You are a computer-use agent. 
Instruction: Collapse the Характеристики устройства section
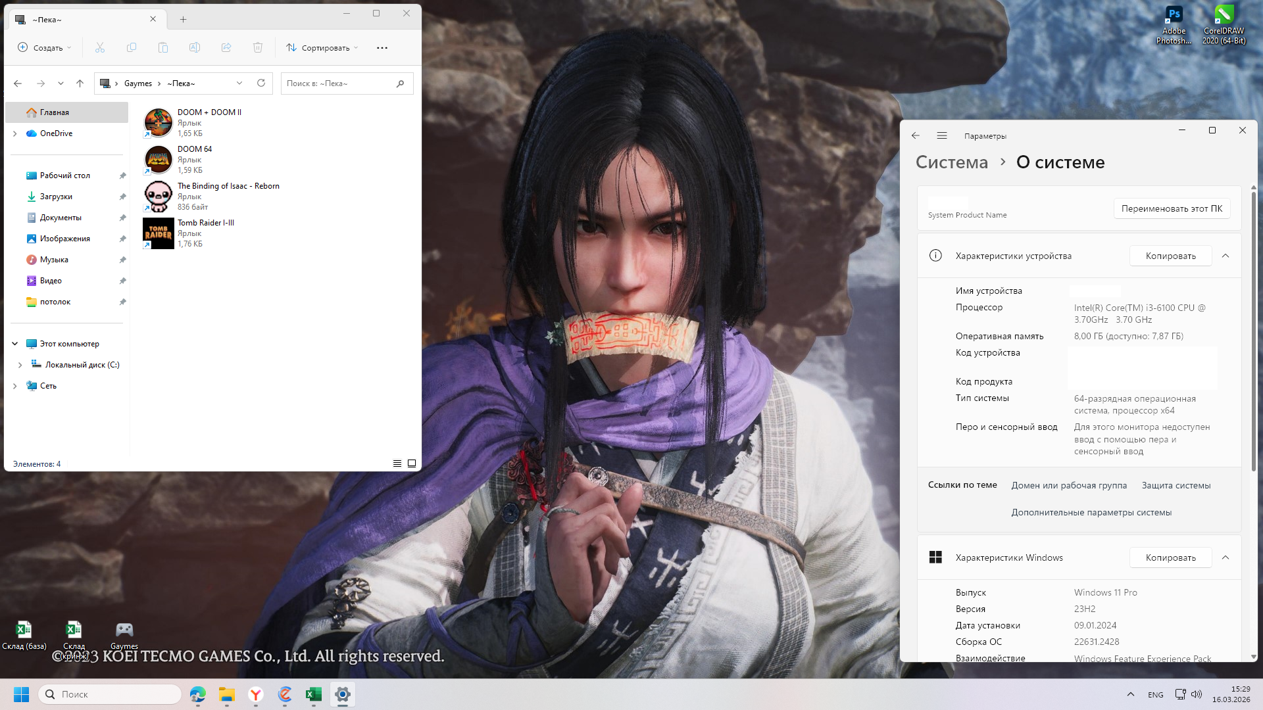1226,256
